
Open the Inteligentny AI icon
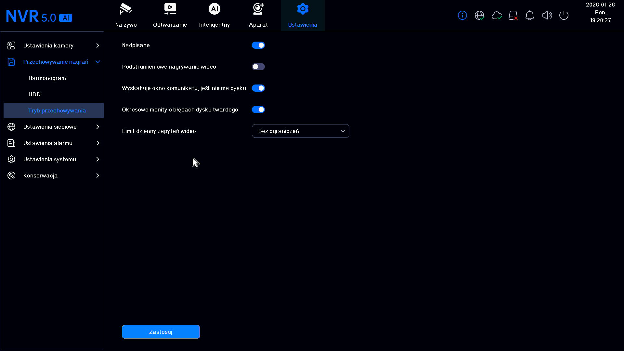(x=214, y=9)
